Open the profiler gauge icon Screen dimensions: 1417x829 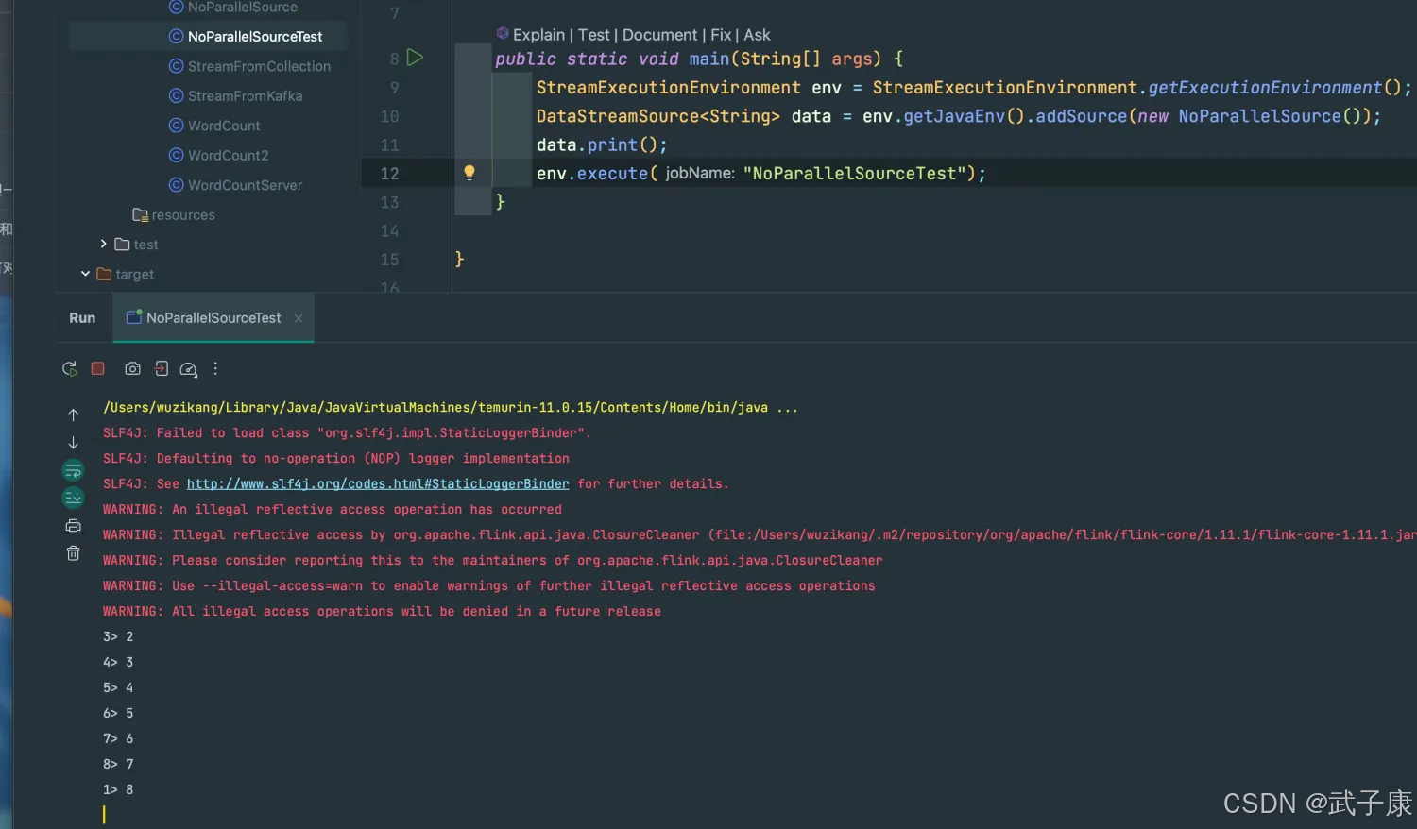click(189, 369)
